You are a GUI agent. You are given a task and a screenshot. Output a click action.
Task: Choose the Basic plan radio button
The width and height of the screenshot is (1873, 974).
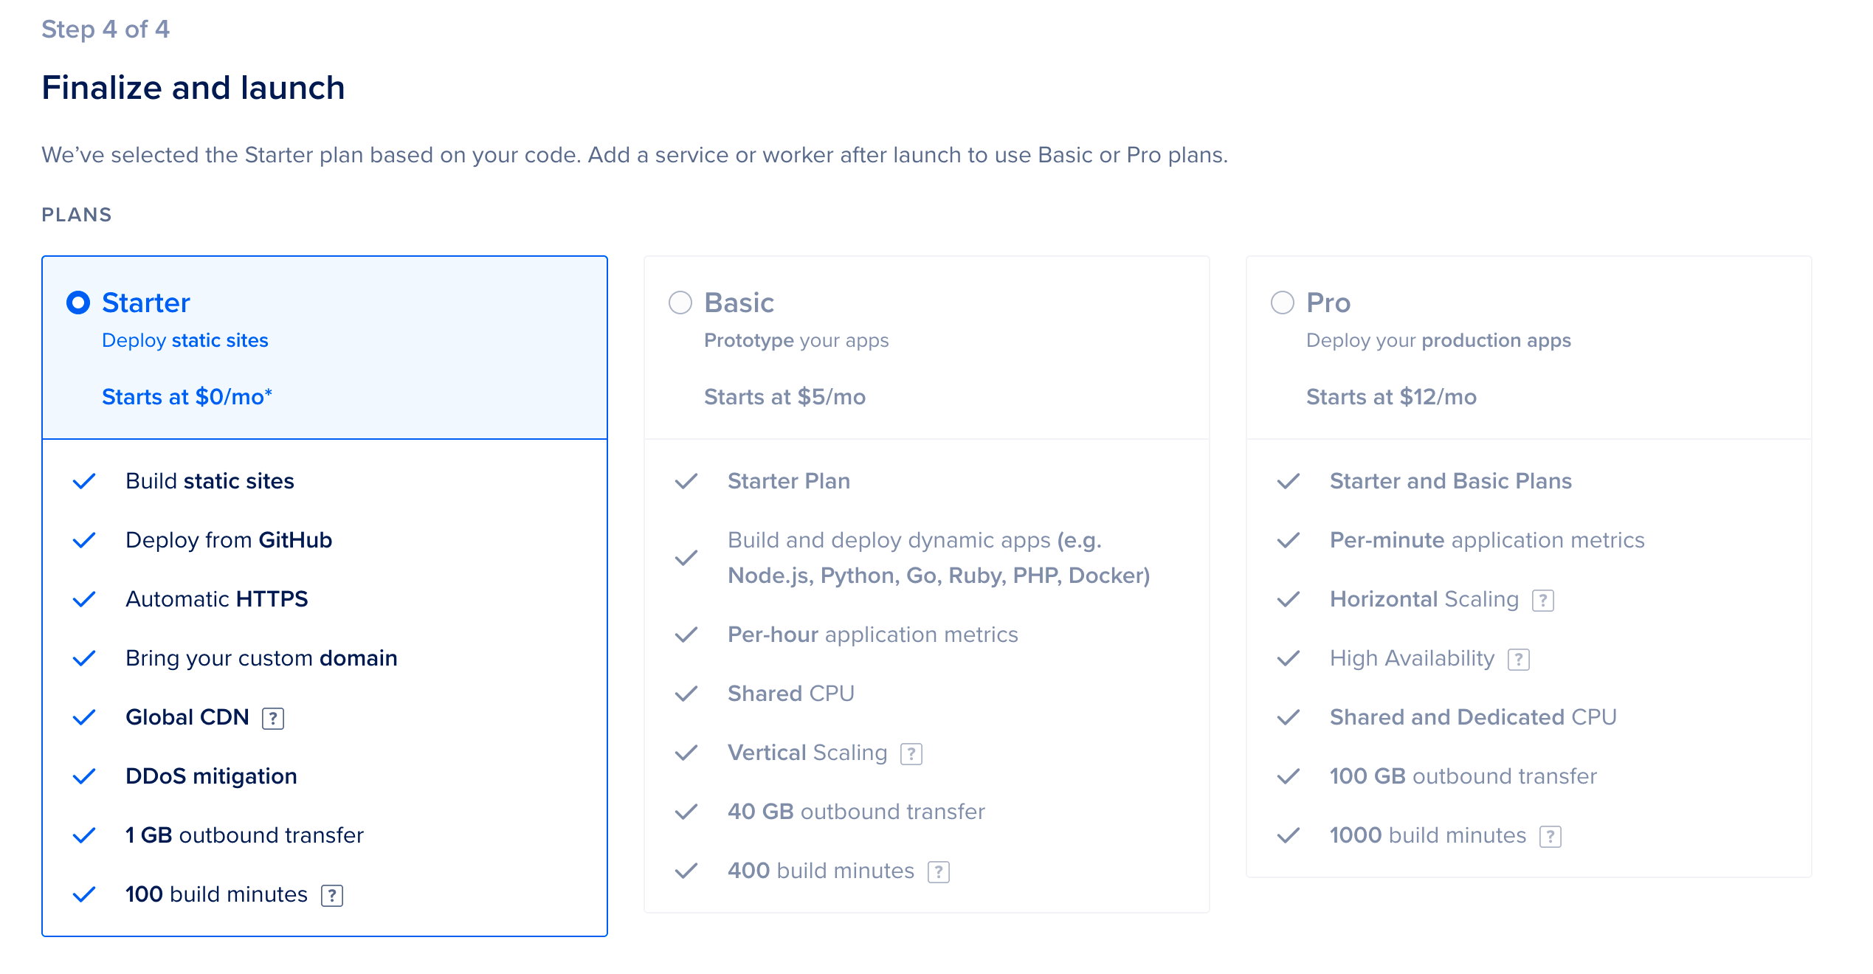coord(680,303)
